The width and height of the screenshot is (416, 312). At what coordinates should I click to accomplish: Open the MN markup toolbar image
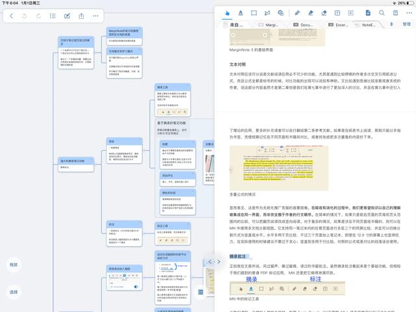coord(287,289)
